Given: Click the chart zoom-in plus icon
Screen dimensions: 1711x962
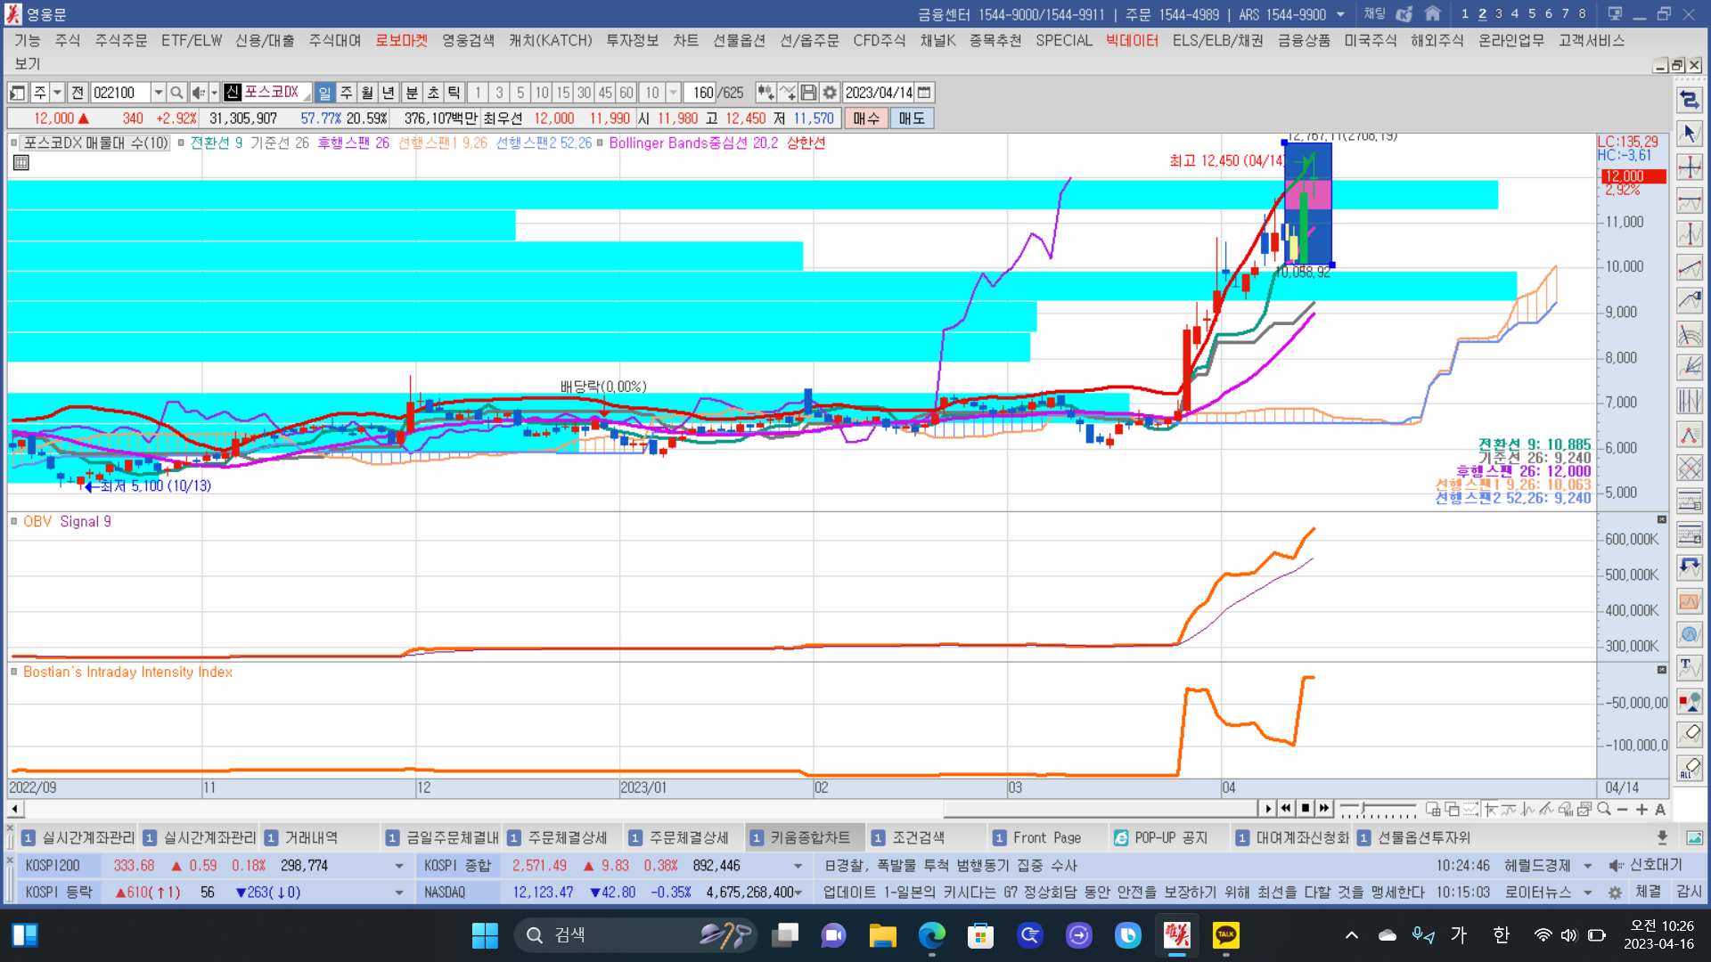Looking at the screenshot, I should 1641,809.
